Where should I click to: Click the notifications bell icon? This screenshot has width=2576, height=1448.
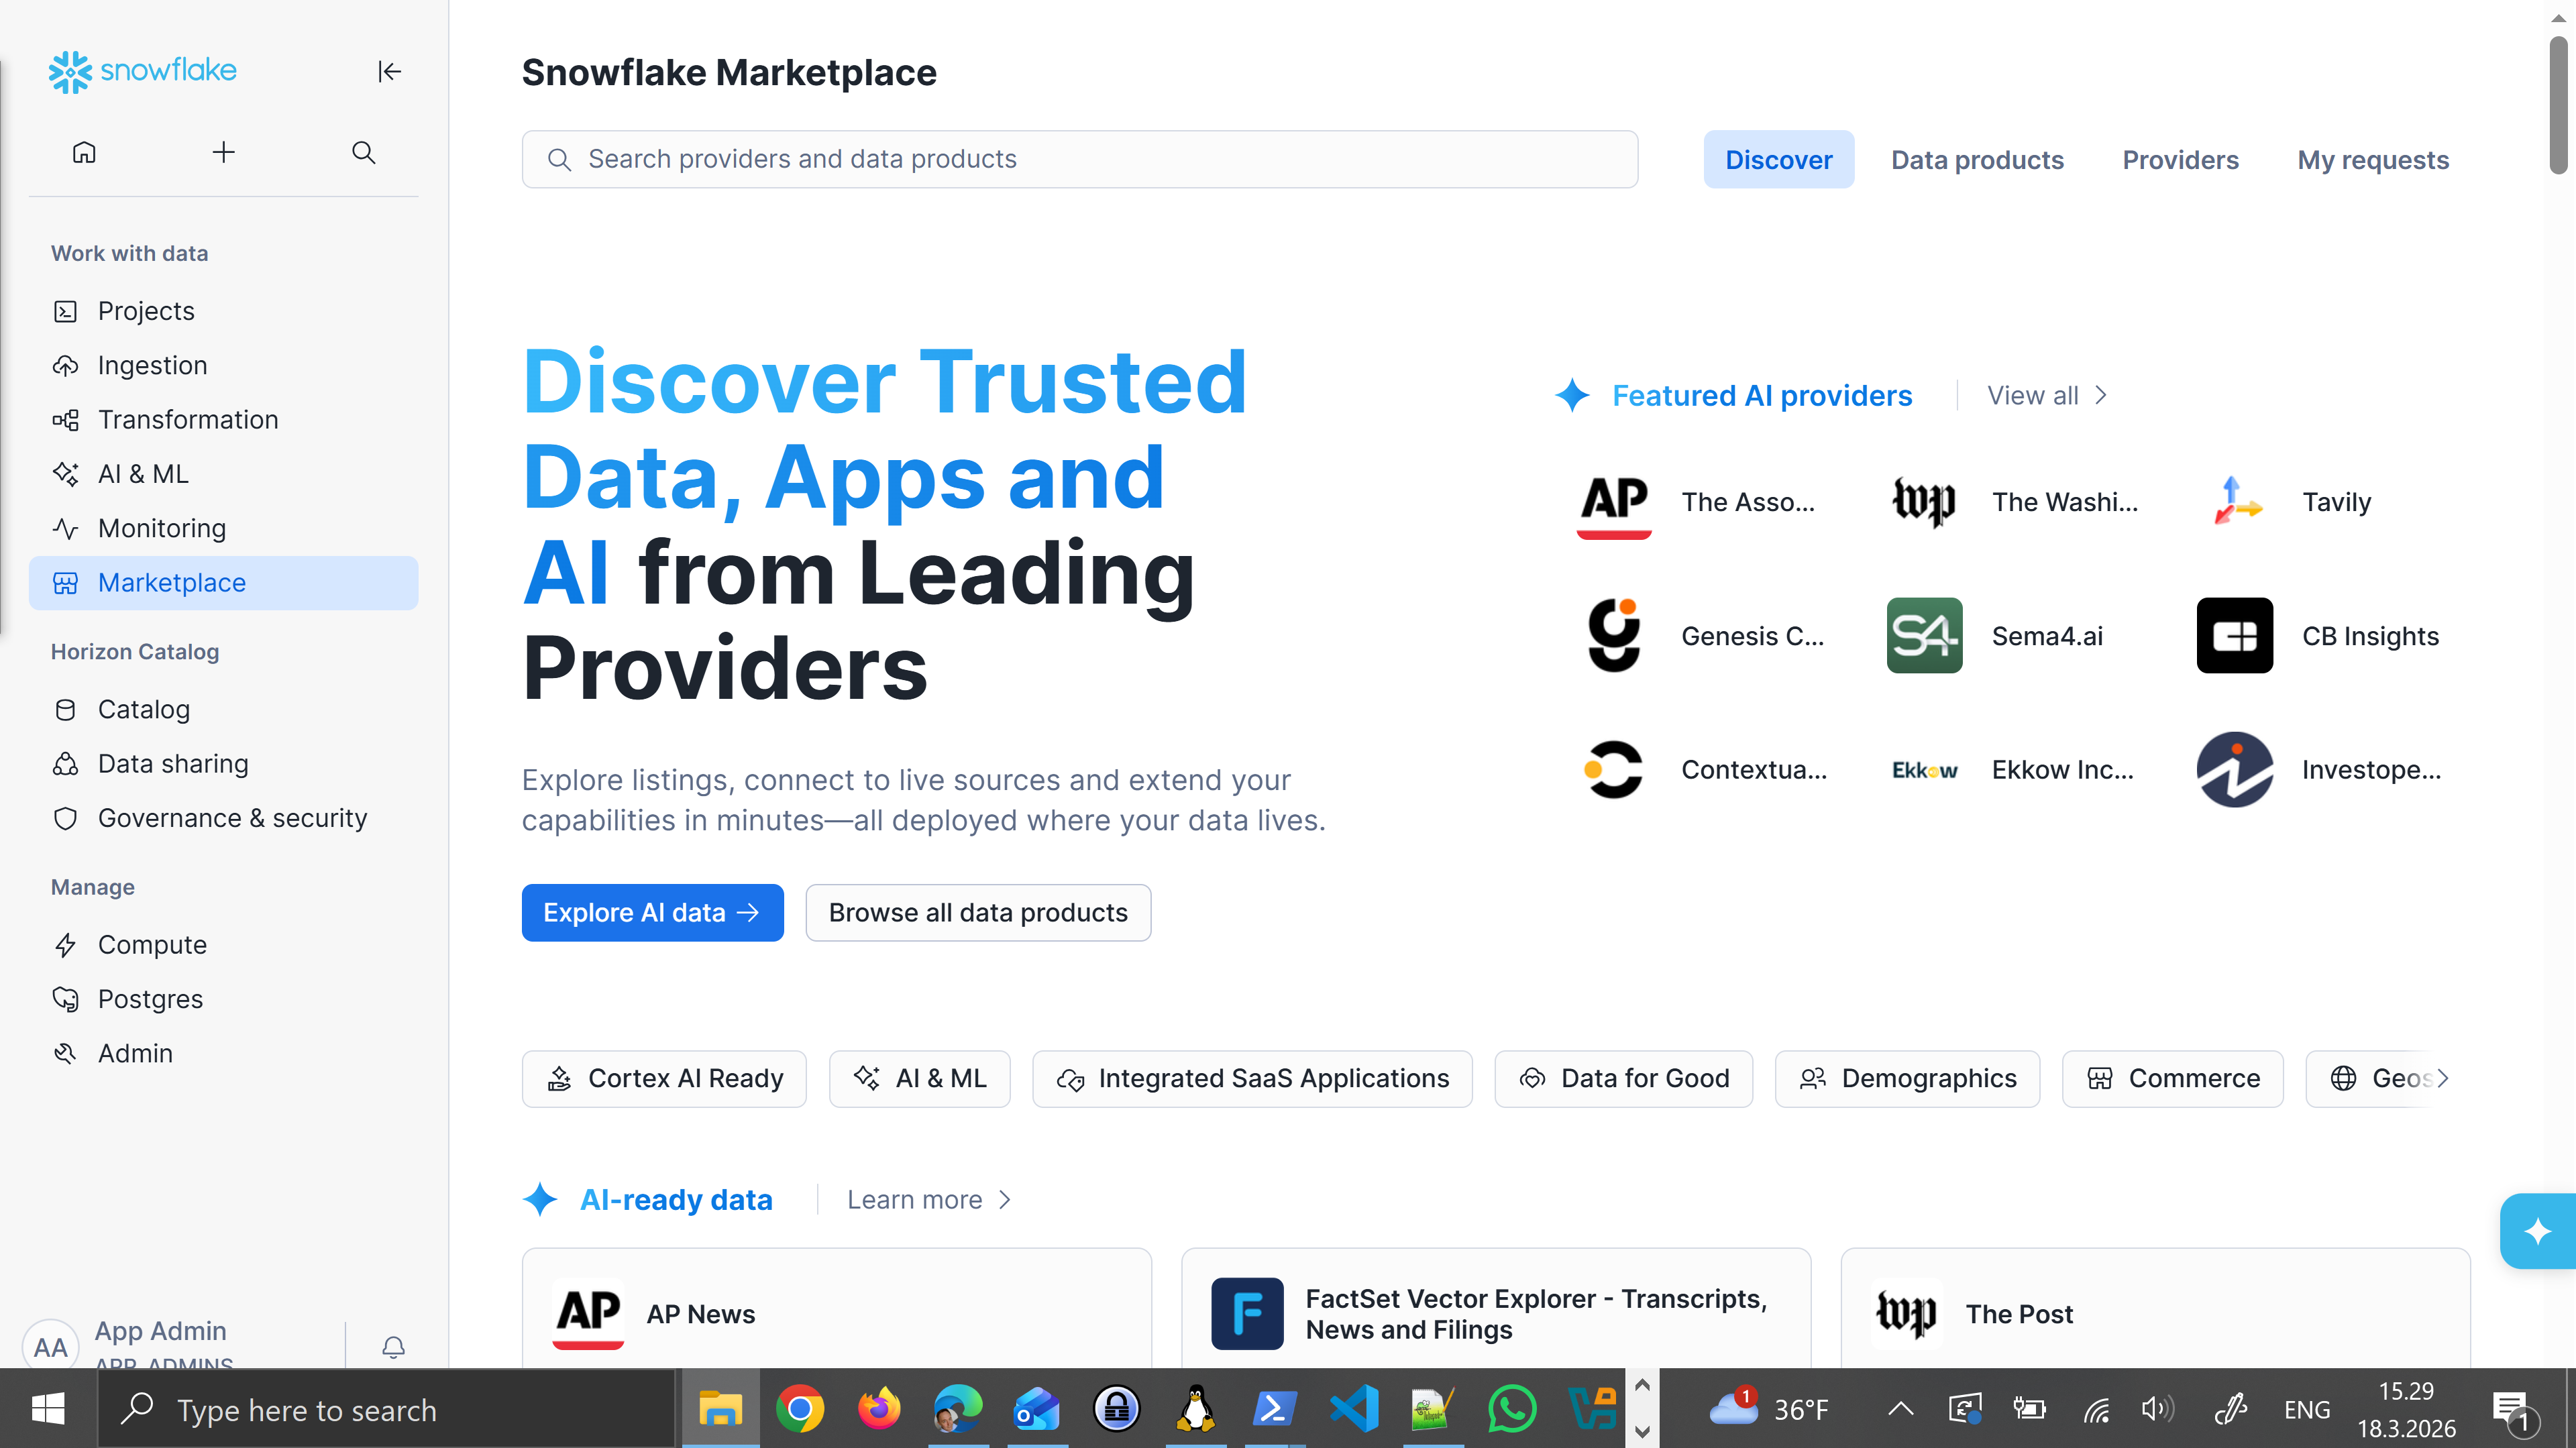393,1346
